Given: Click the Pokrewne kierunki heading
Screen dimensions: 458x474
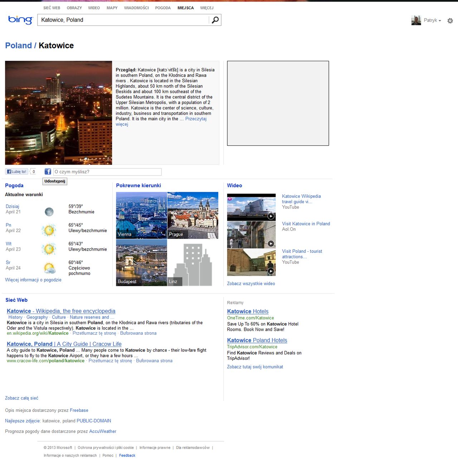Looking at the screenshot, I should [x=138, y=185].
